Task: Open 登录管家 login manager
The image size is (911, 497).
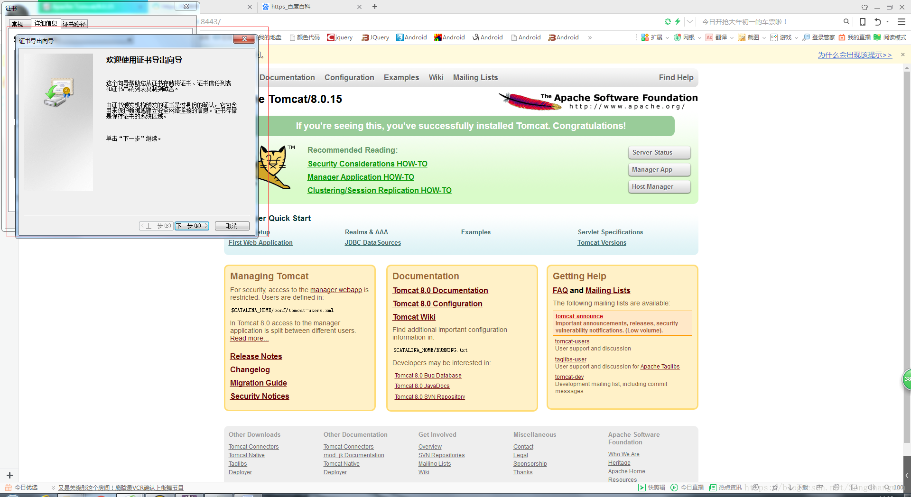Action: 819,37
